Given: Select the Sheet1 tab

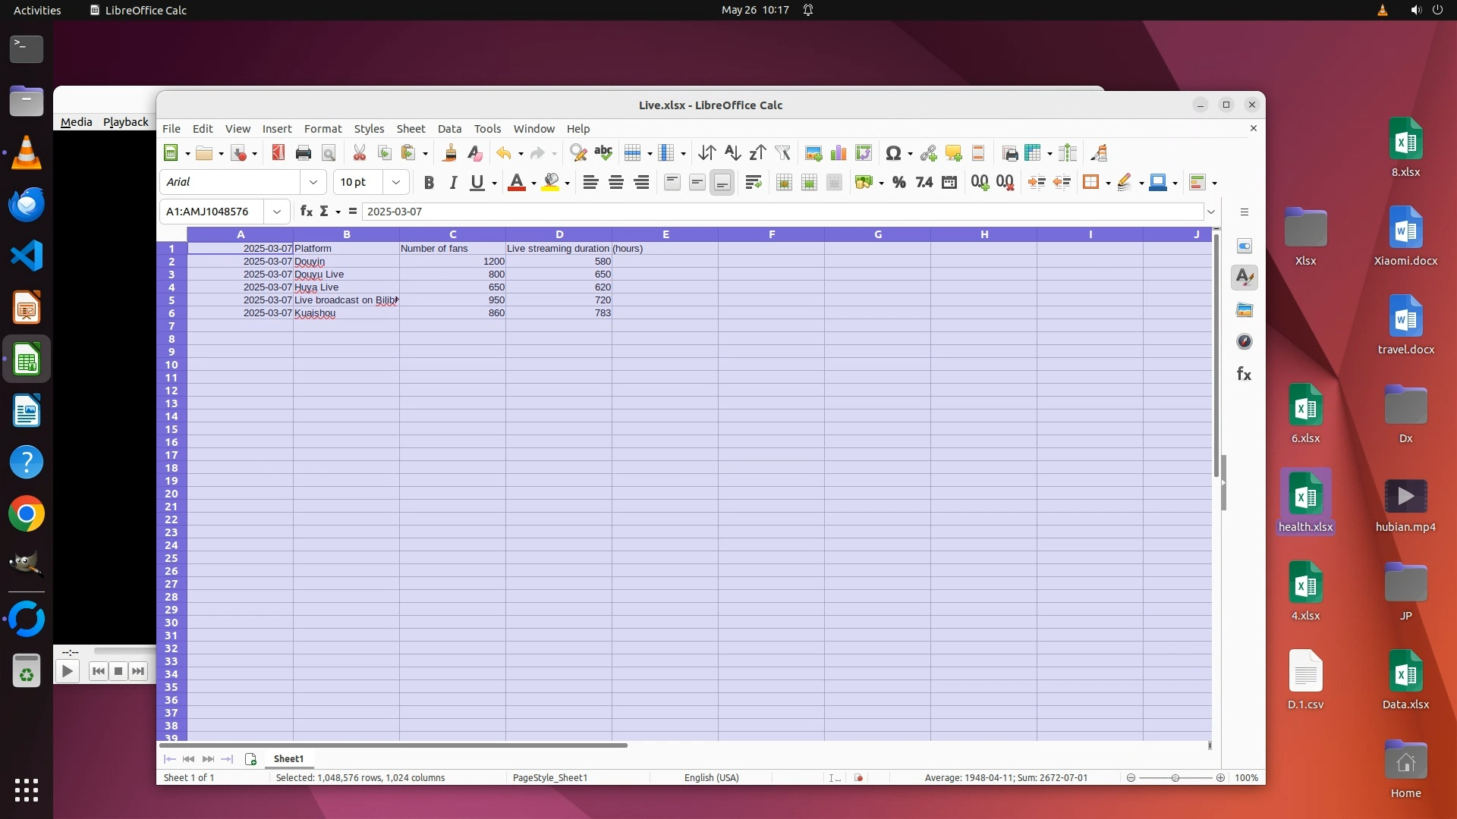Looking at the screenshot, I should [x=288, y=758].
